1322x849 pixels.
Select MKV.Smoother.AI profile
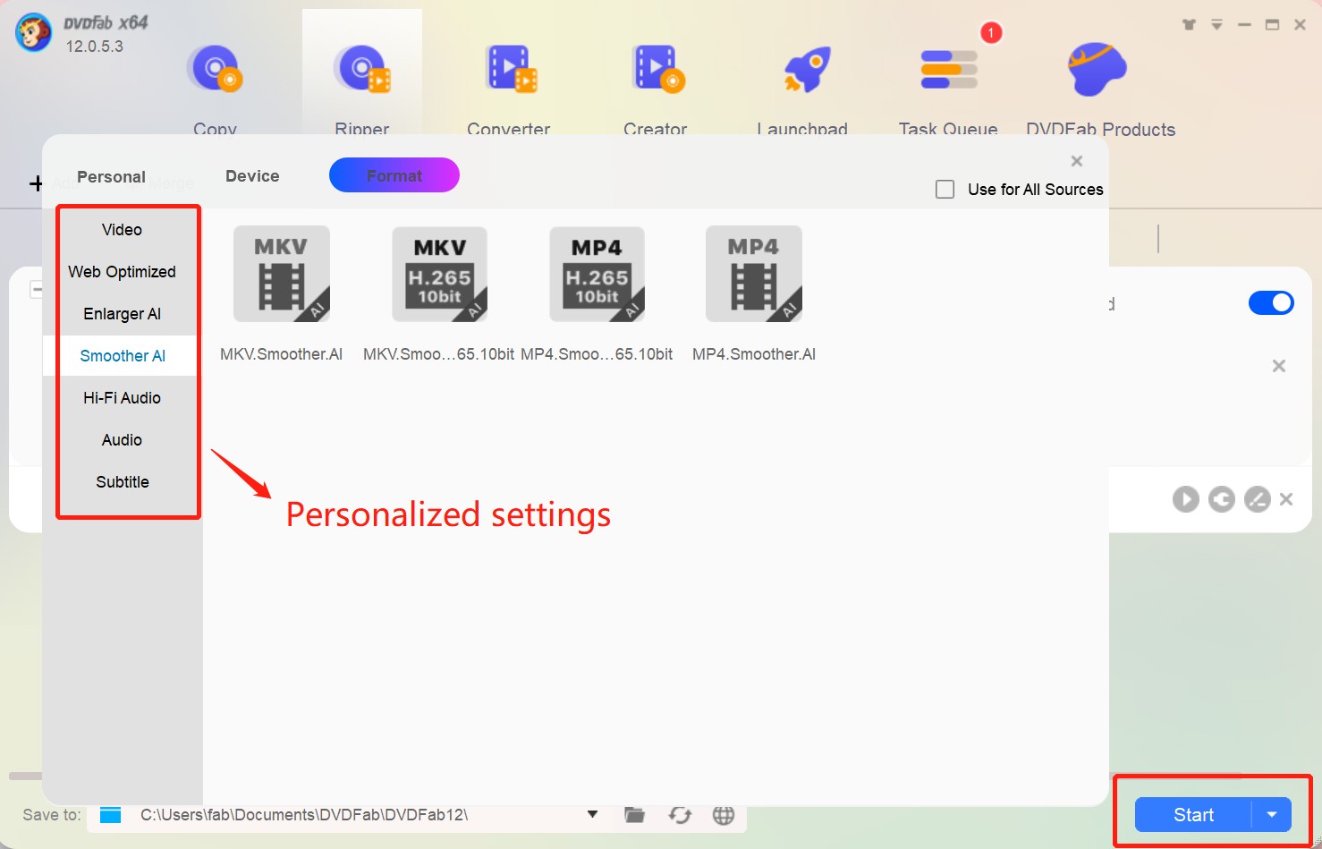pos(282,274)
